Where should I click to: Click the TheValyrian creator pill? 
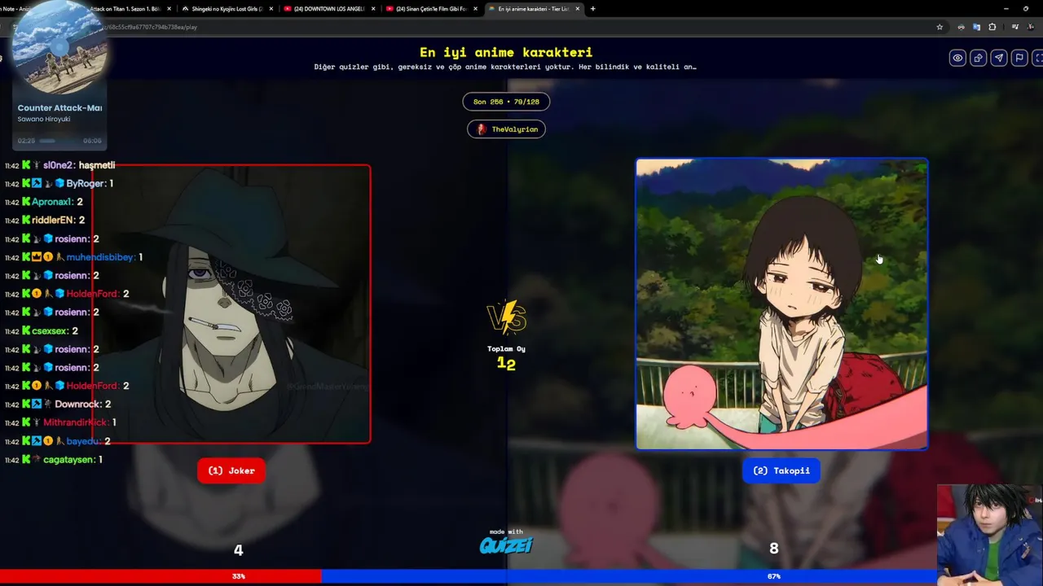point(506,129)
